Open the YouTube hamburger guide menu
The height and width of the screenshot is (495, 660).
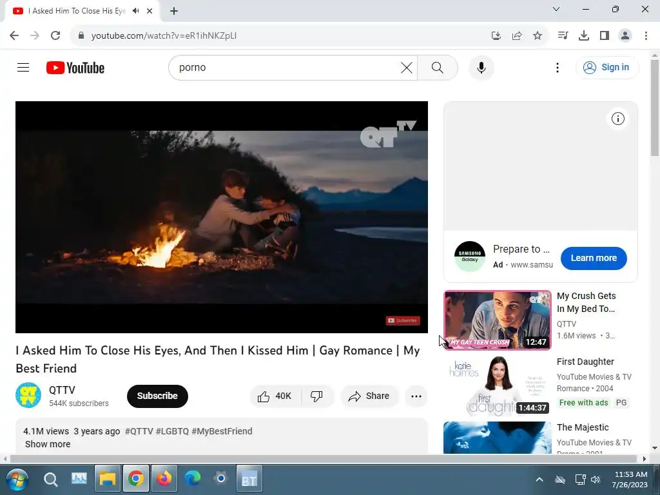coord(23,67)
